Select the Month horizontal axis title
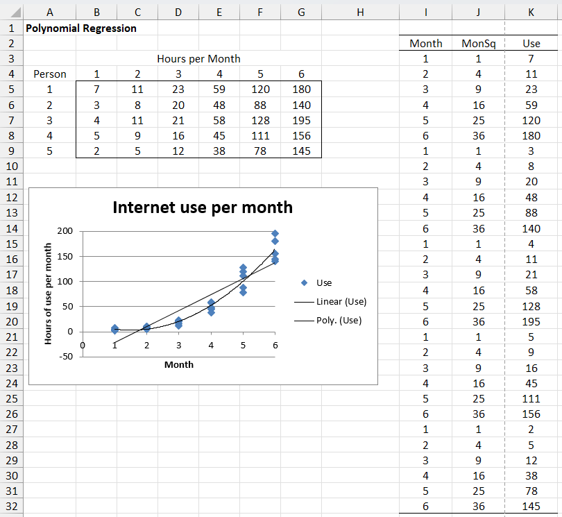The height and width of the screenshot is (517, 562). 179,364
